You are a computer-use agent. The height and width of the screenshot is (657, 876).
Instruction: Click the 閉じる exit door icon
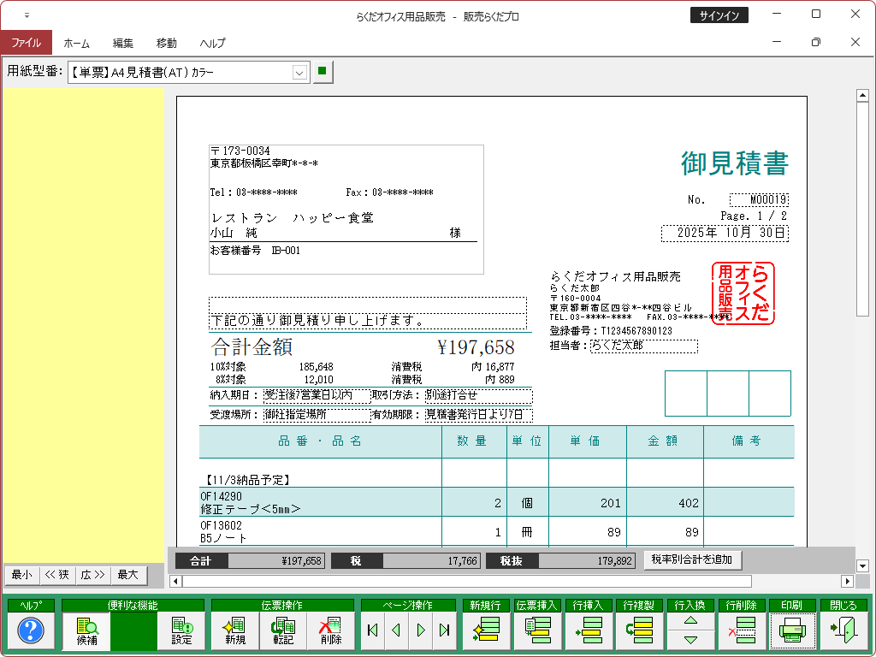pos(843,631)
